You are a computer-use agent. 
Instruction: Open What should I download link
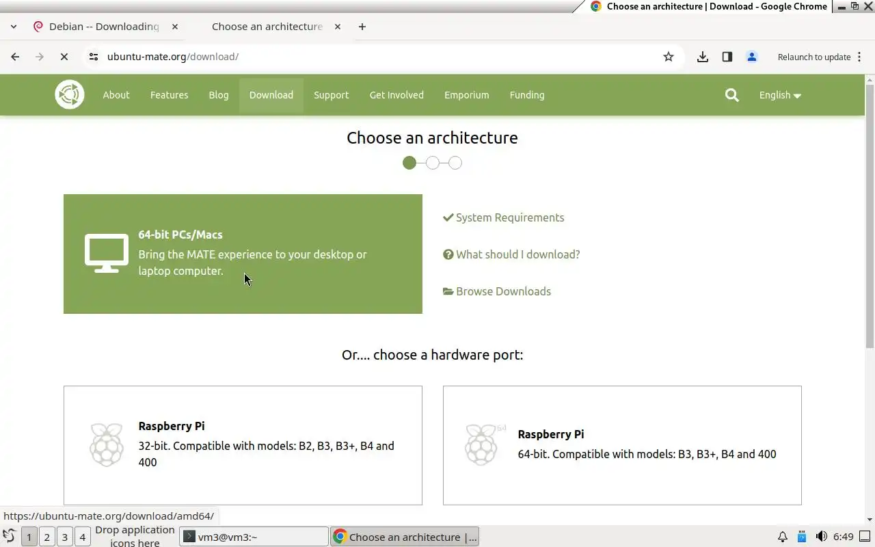pos(511,254)
